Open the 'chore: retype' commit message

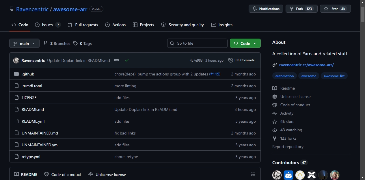pyautogui.click(x=126, y=157)
